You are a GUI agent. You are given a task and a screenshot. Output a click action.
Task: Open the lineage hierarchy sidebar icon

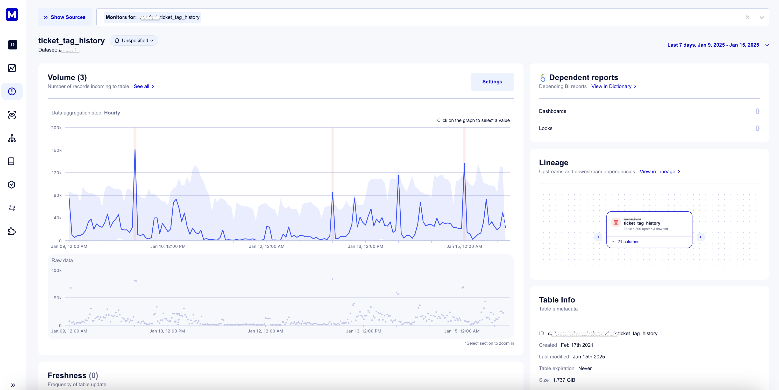(12, 138)
